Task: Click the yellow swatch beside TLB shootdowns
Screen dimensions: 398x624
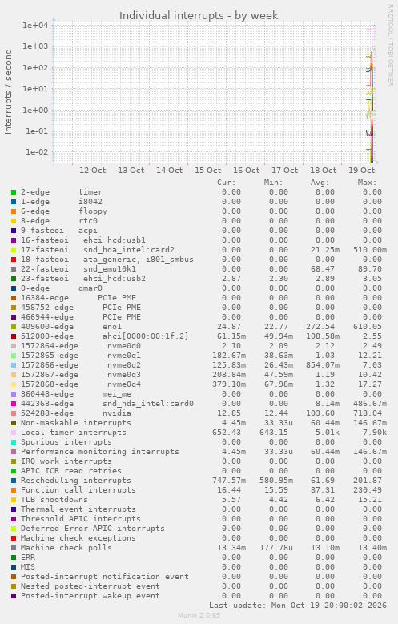Action: (14, 500)
